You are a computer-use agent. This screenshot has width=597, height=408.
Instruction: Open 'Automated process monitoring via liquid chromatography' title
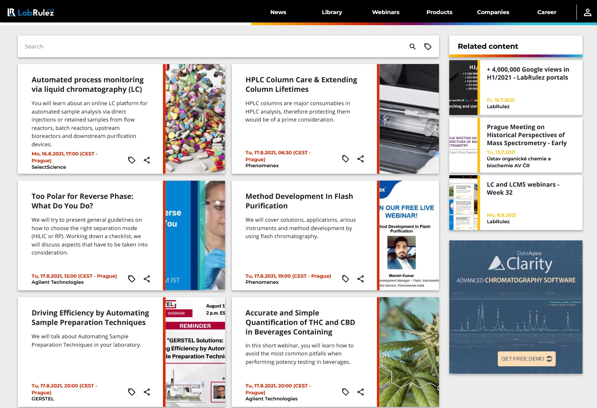coord(88,85)
